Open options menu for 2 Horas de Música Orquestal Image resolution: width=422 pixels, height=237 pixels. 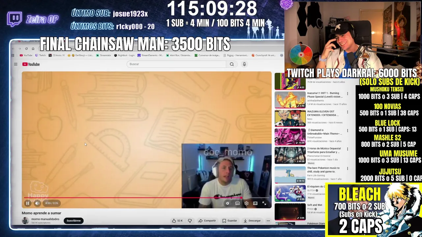pyautogui.click(x=347, y=149)
